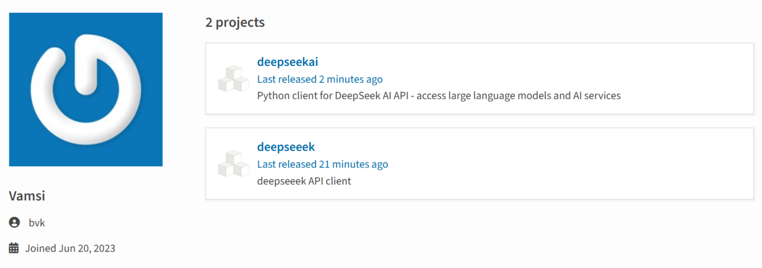Click the package cubes icon beside deepseeek
This screenshot has width=762, height=268.
click(234, 164)
